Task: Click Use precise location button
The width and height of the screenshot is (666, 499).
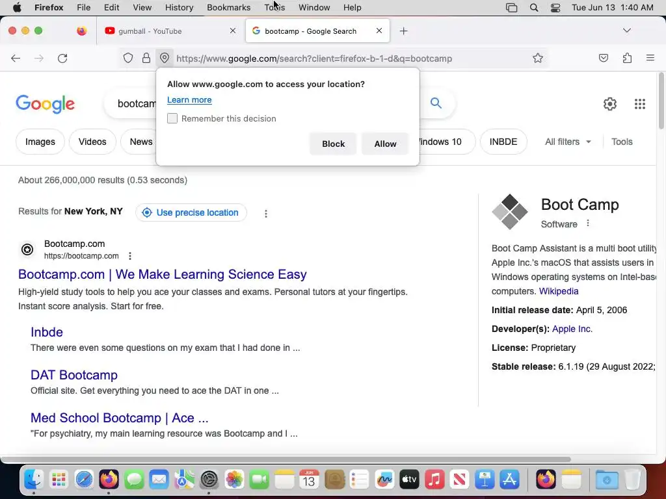Action: [x=191, y=212]
